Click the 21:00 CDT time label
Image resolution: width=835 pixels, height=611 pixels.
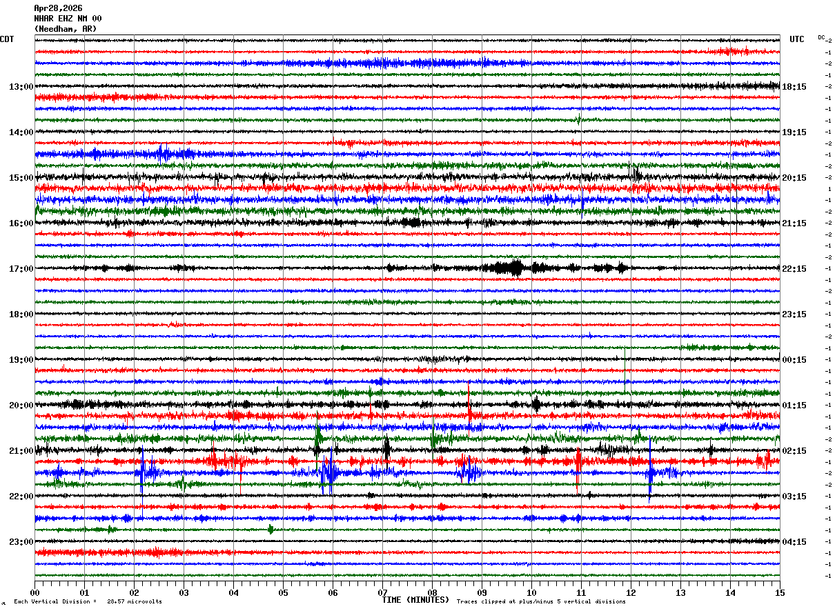(21, 451)
